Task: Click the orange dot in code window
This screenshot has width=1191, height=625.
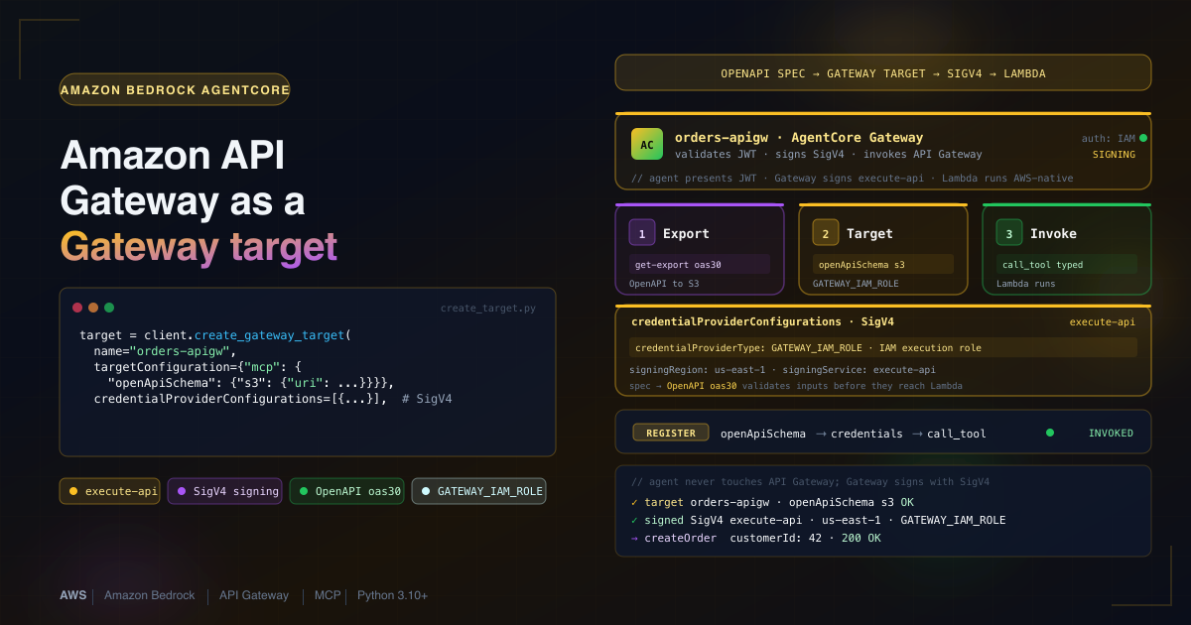Action: point(93,308)
